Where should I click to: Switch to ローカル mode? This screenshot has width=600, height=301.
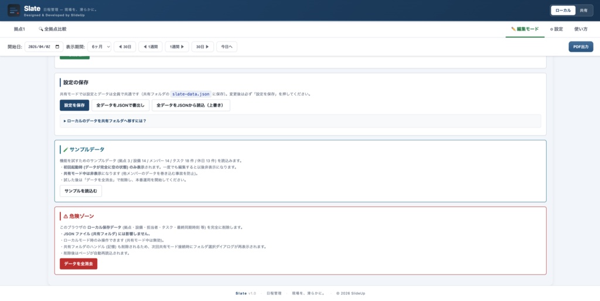click(563, 11)
